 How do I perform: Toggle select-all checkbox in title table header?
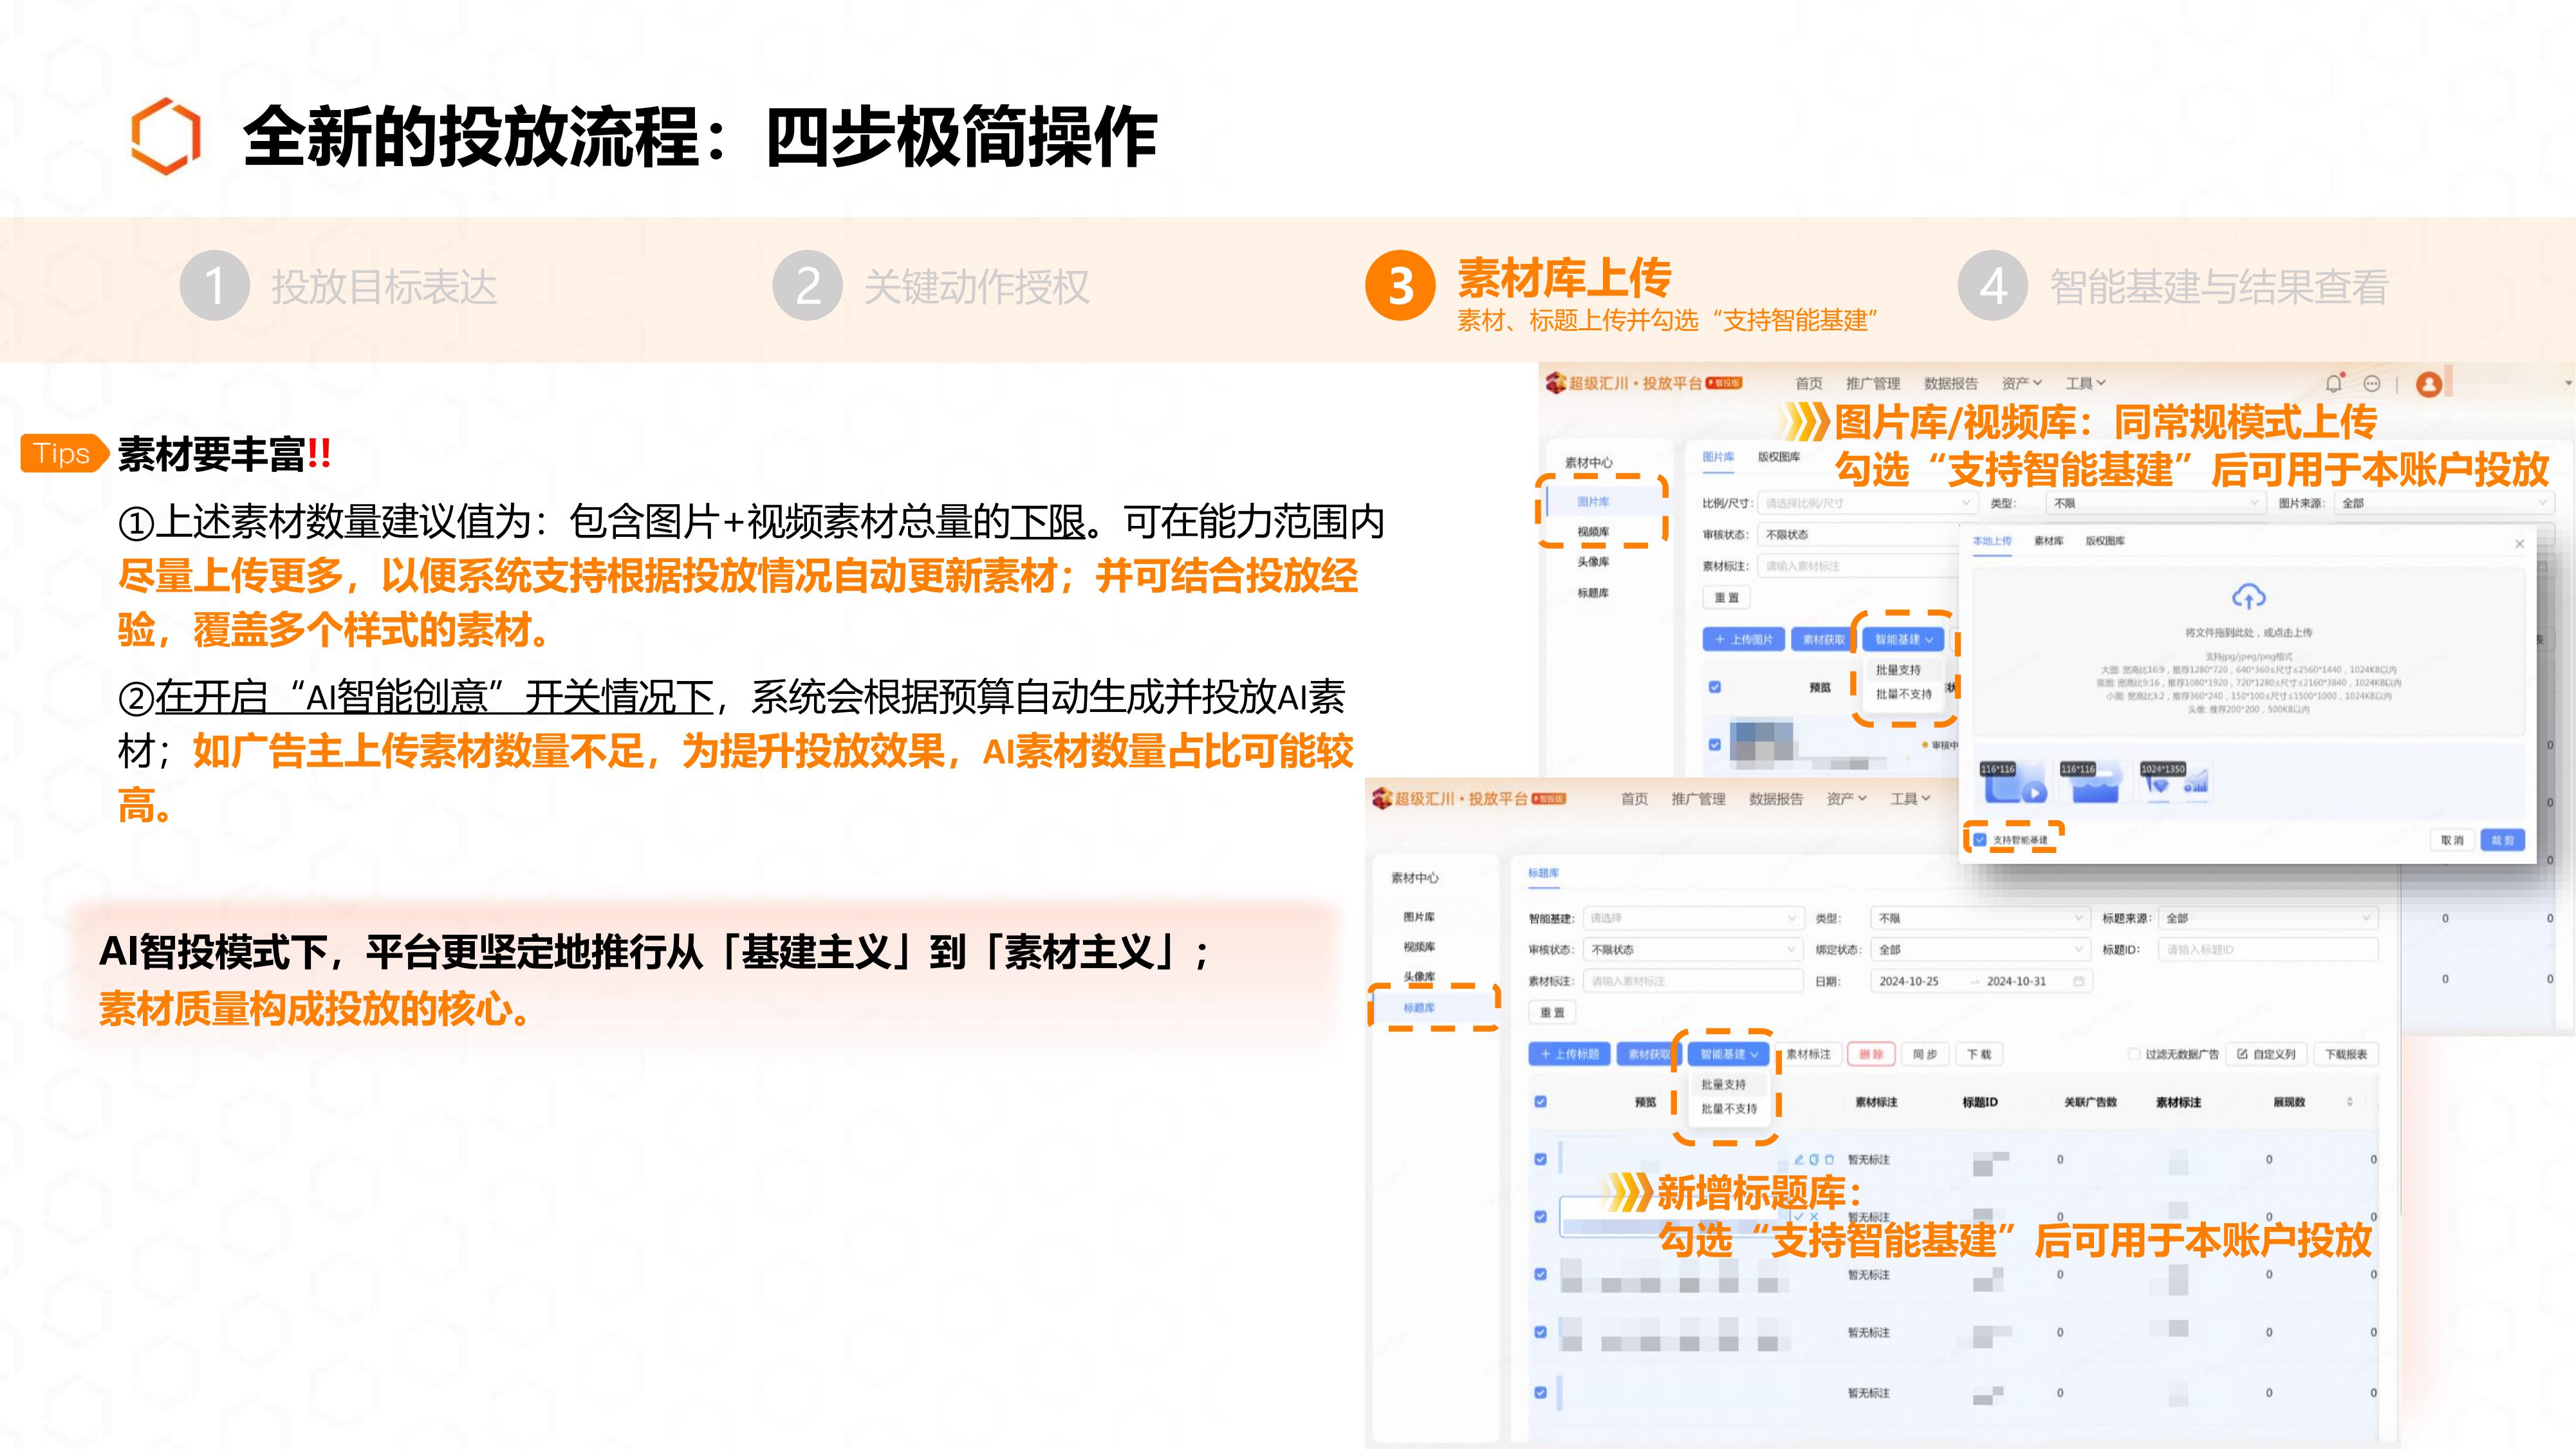pos(1540,1102)
